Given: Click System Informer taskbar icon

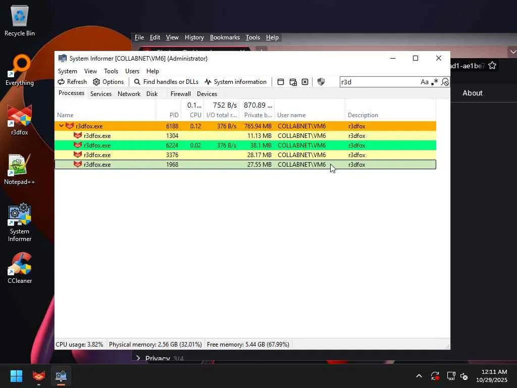Looking at the screenshot, I should point(61,376).
